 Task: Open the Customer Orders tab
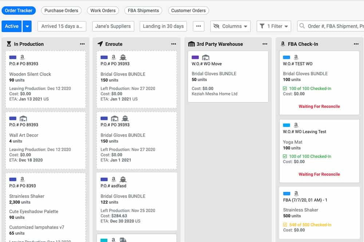(189, 11)
